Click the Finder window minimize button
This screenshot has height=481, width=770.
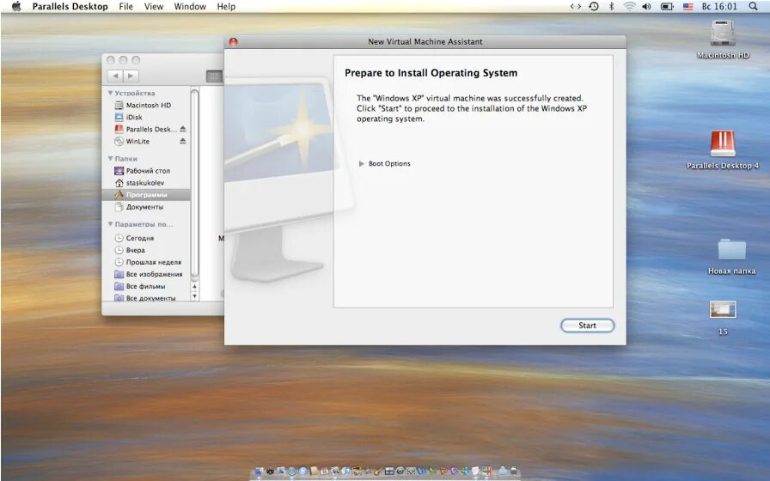coord(123,60)
